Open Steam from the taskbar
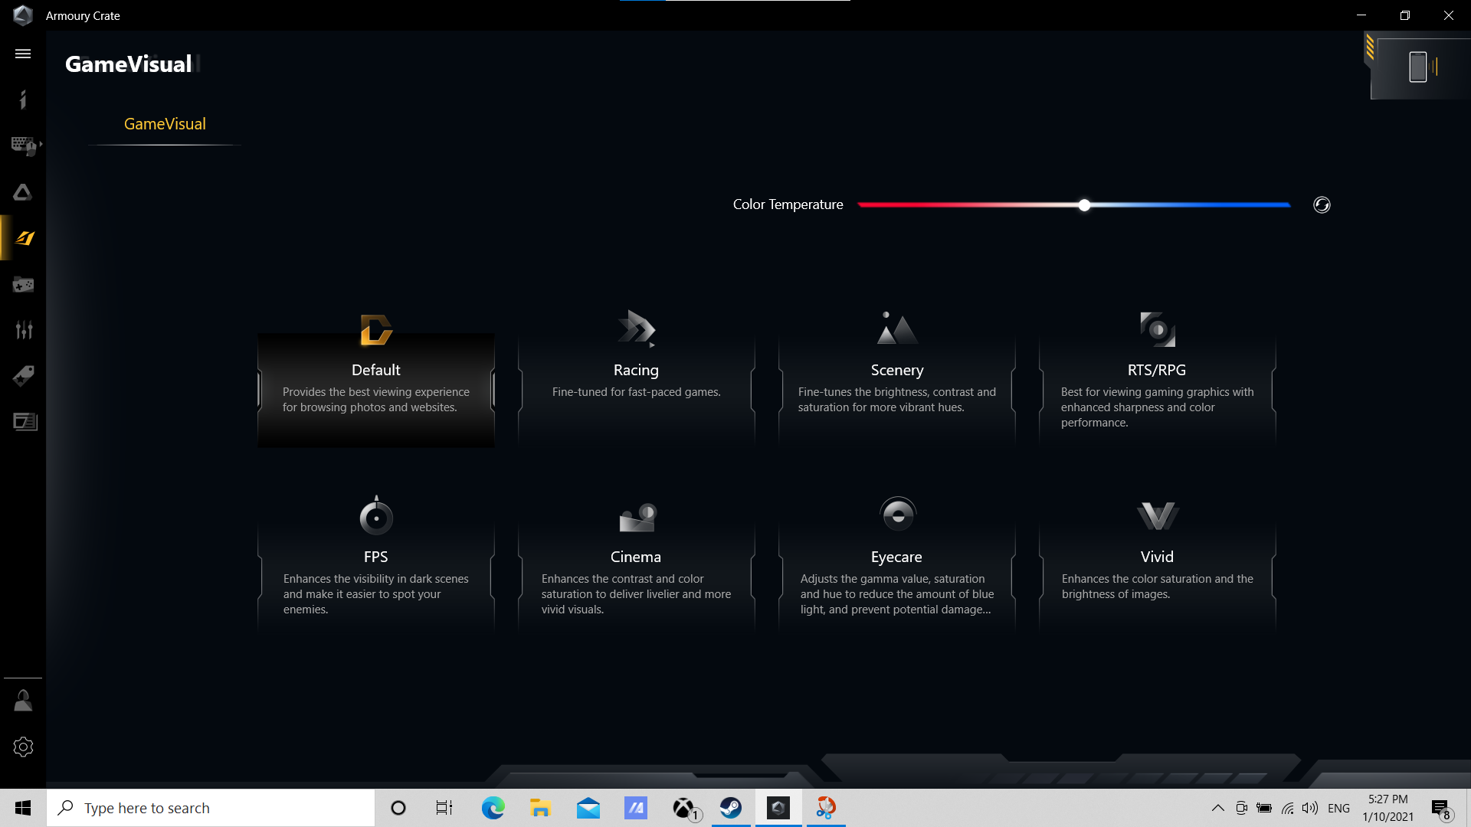The width and height of the screenshot is (1471, 827). [731, 808]
